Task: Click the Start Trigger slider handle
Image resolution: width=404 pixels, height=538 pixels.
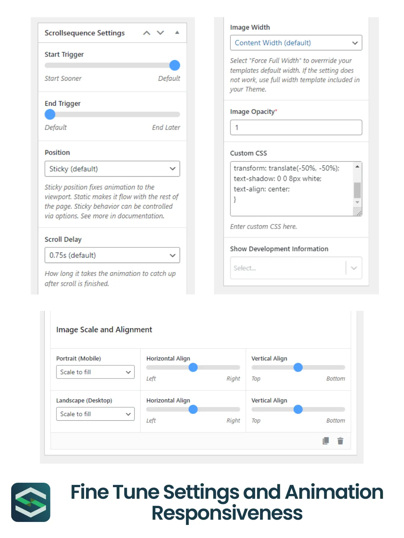Action: [175, 65]
